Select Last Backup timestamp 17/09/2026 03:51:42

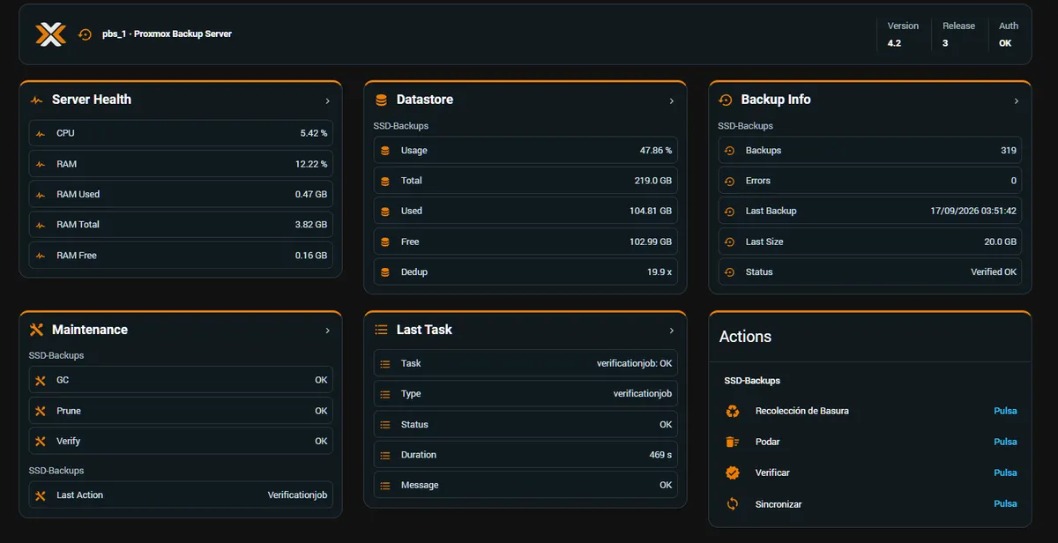tap(973, 212)
